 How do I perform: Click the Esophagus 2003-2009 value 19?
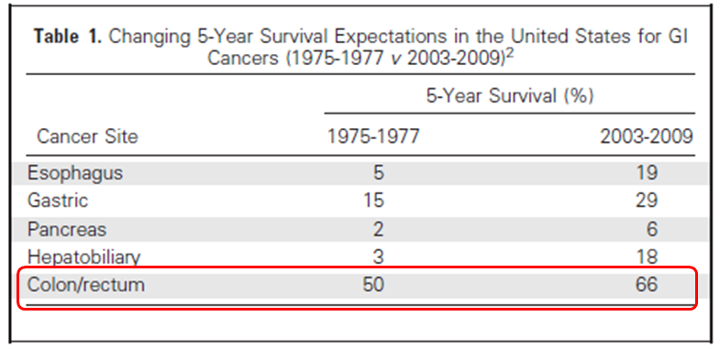(x=646, y=173)
